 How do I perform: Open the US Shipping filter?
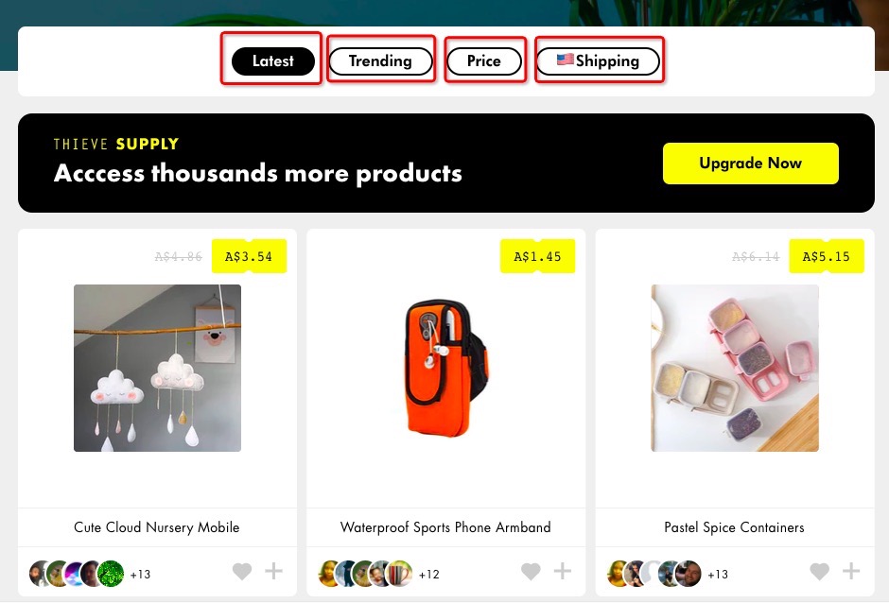pos(598,61)
